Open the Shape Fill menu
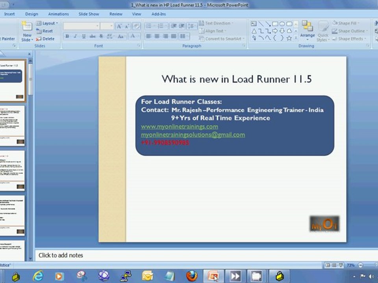The image size is (378, 283). 346,23
